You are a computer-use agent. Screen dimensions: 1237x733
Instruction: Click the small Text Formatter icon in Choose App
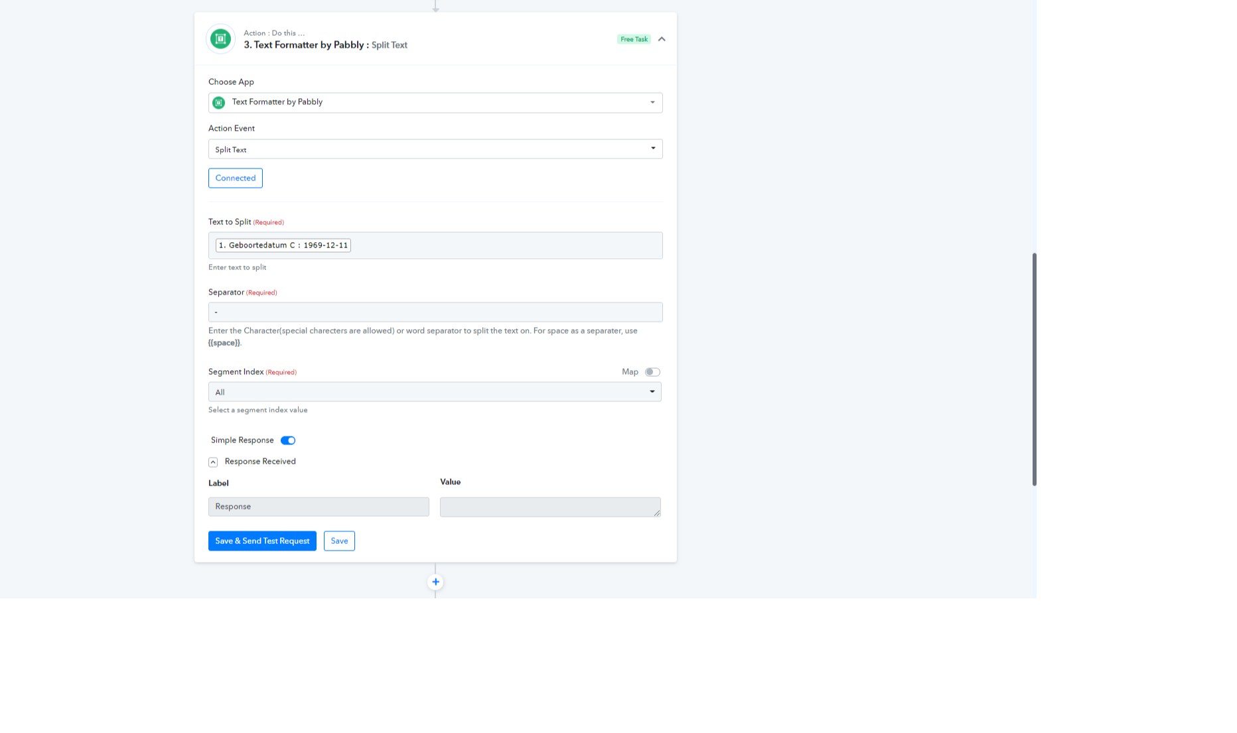[218, 102]
